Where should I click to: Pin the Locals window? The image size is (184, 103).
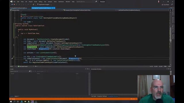87,69
